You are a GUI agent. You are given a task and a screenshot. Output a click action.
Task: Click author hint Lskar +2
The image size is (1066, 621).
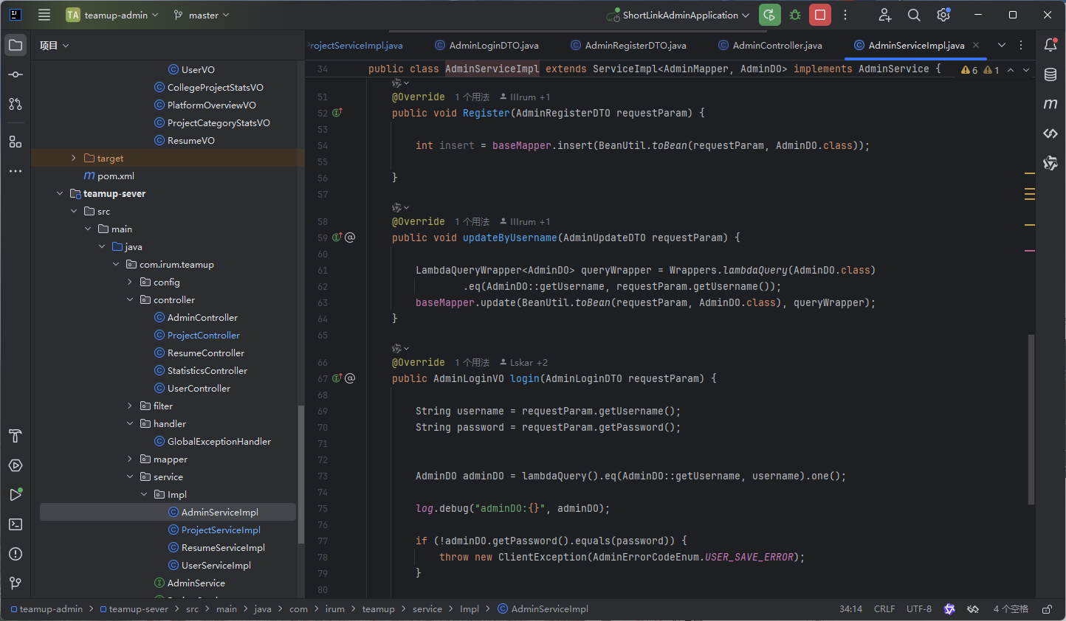tap(523, 363)
